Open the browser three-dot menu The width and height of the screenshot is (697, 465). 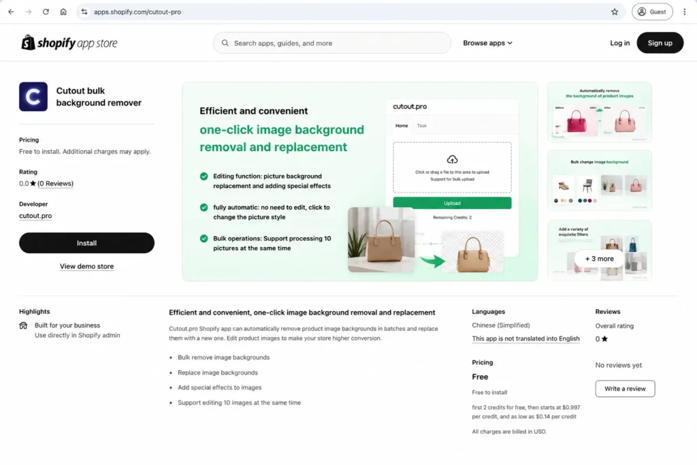(684, 12)
